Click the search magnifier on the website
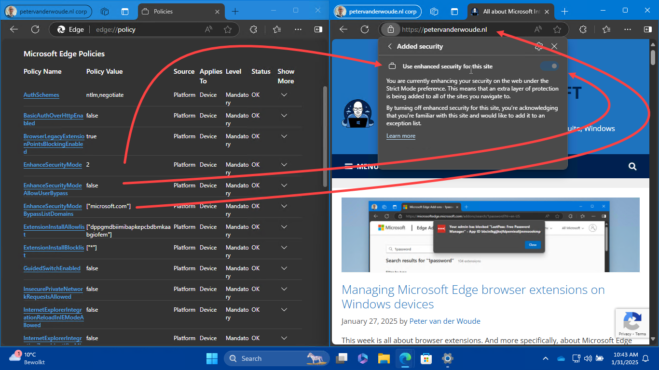The image size is (659, 370). (632, 167)
